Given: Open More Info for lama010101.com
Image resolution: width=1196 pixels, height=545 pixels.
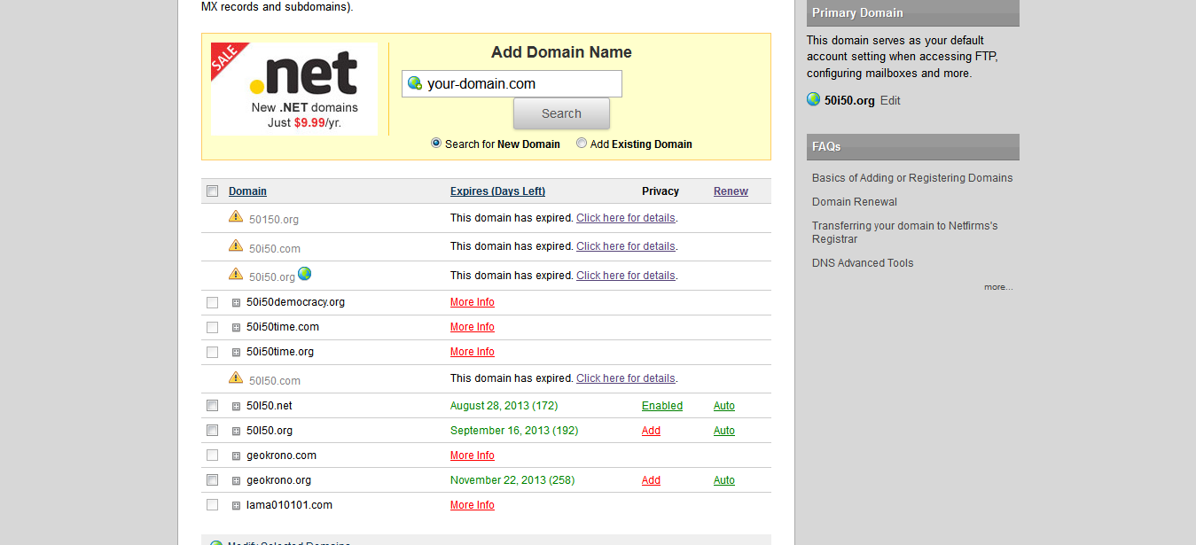Looking at the screenshot, I should [473, 505].
